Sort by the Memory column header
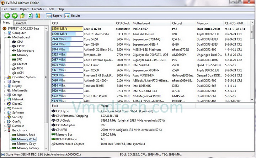Screen dimensions: 256x158 (209, 23)
